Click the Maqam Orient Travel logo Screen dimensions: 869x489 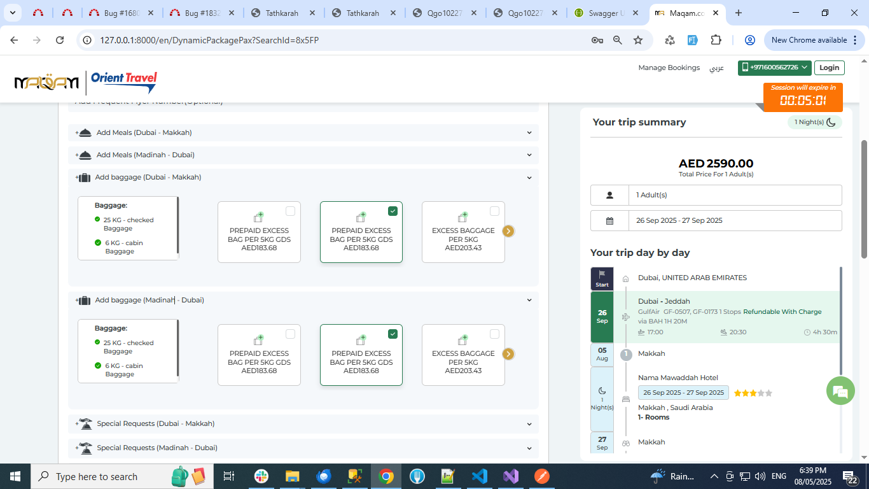tap(85, 81)
